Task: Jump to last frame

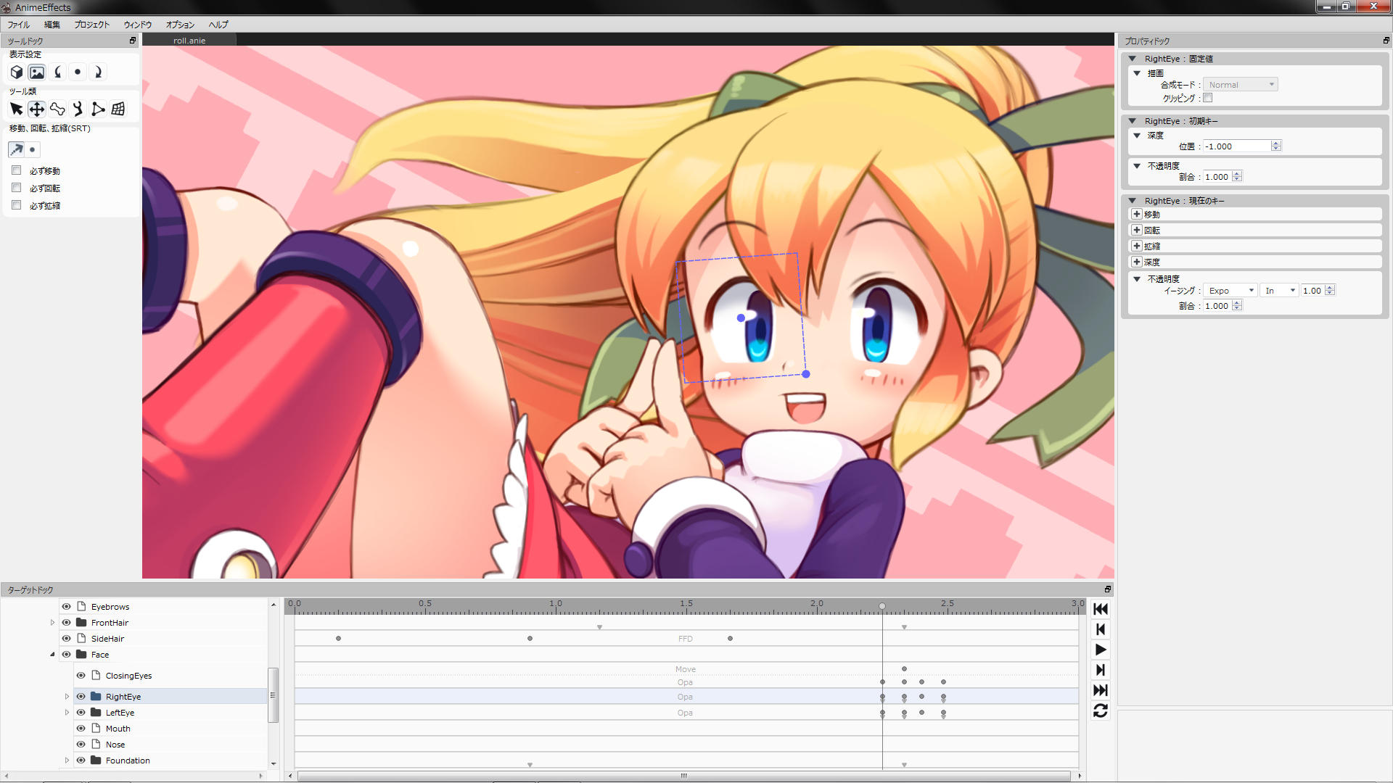Action: [1100, 690]
